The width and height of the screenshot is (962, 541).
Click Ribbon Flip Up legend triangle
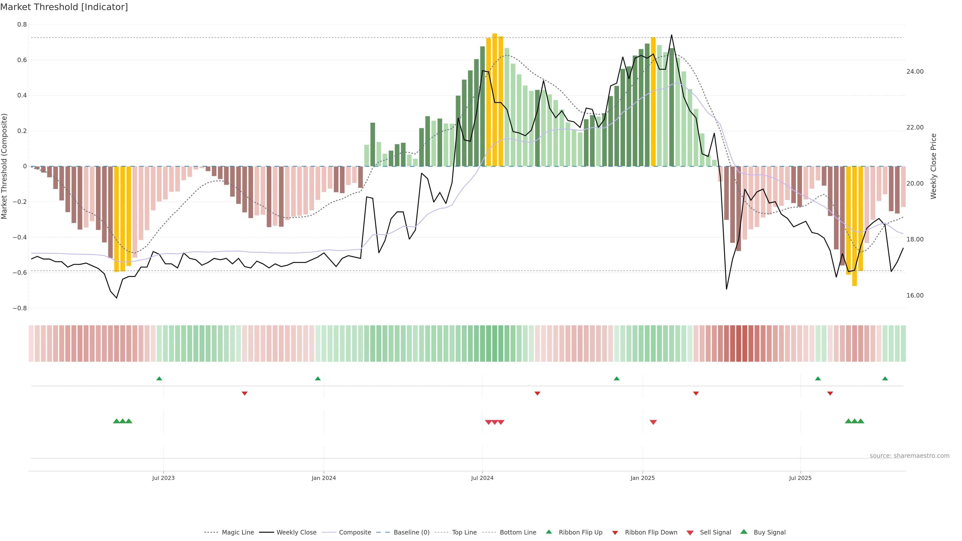pyautogui.click(x=549, y=532)
